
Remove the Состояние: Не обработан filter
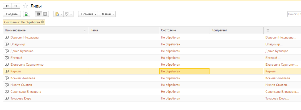pos(42,22)
